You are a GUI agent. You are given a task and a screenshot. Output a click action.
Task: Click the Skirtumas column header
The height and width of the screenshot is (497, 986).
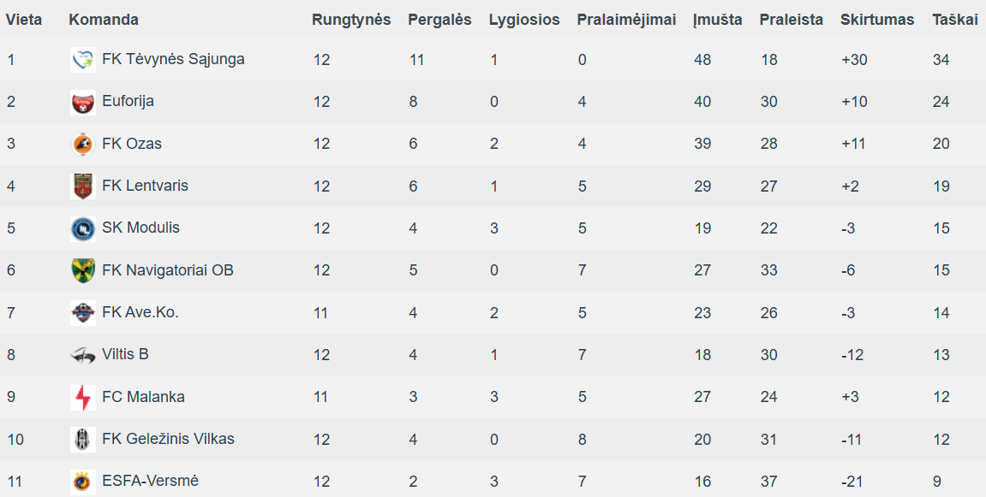tap(877, 20)
